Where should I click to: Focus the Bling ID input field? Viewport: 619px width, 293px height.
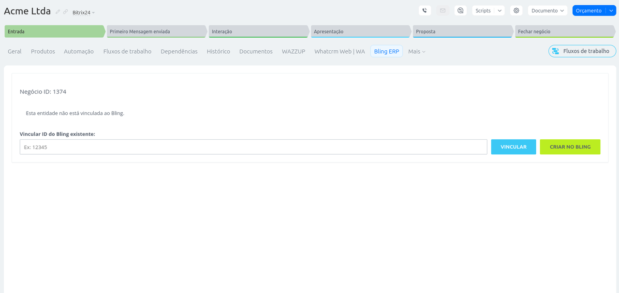(x=253, y=147)
